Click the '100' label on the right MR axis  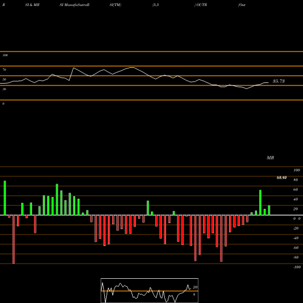(x=296, y=170)
